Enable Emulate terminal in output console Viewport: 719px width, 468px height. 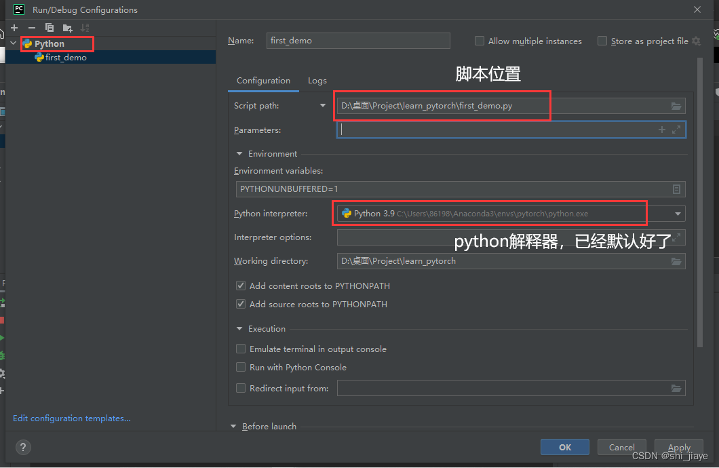pyautogui.click(x=241, y=349)
